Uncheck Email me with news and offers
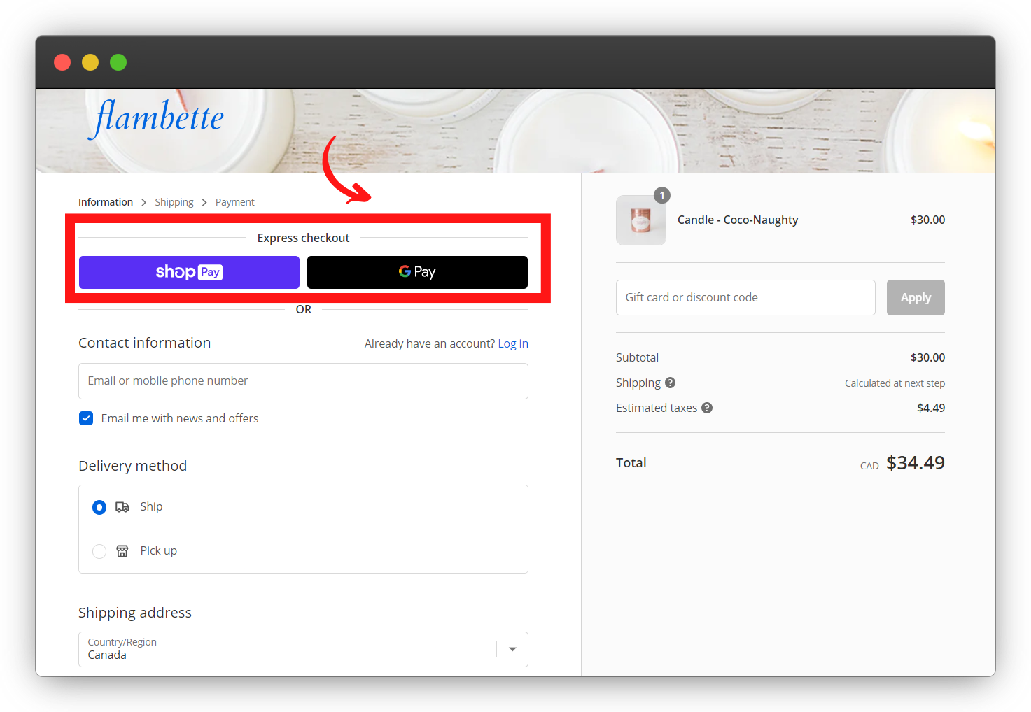The height and width of the screenshot is (712, 1031). coord(86,418)
